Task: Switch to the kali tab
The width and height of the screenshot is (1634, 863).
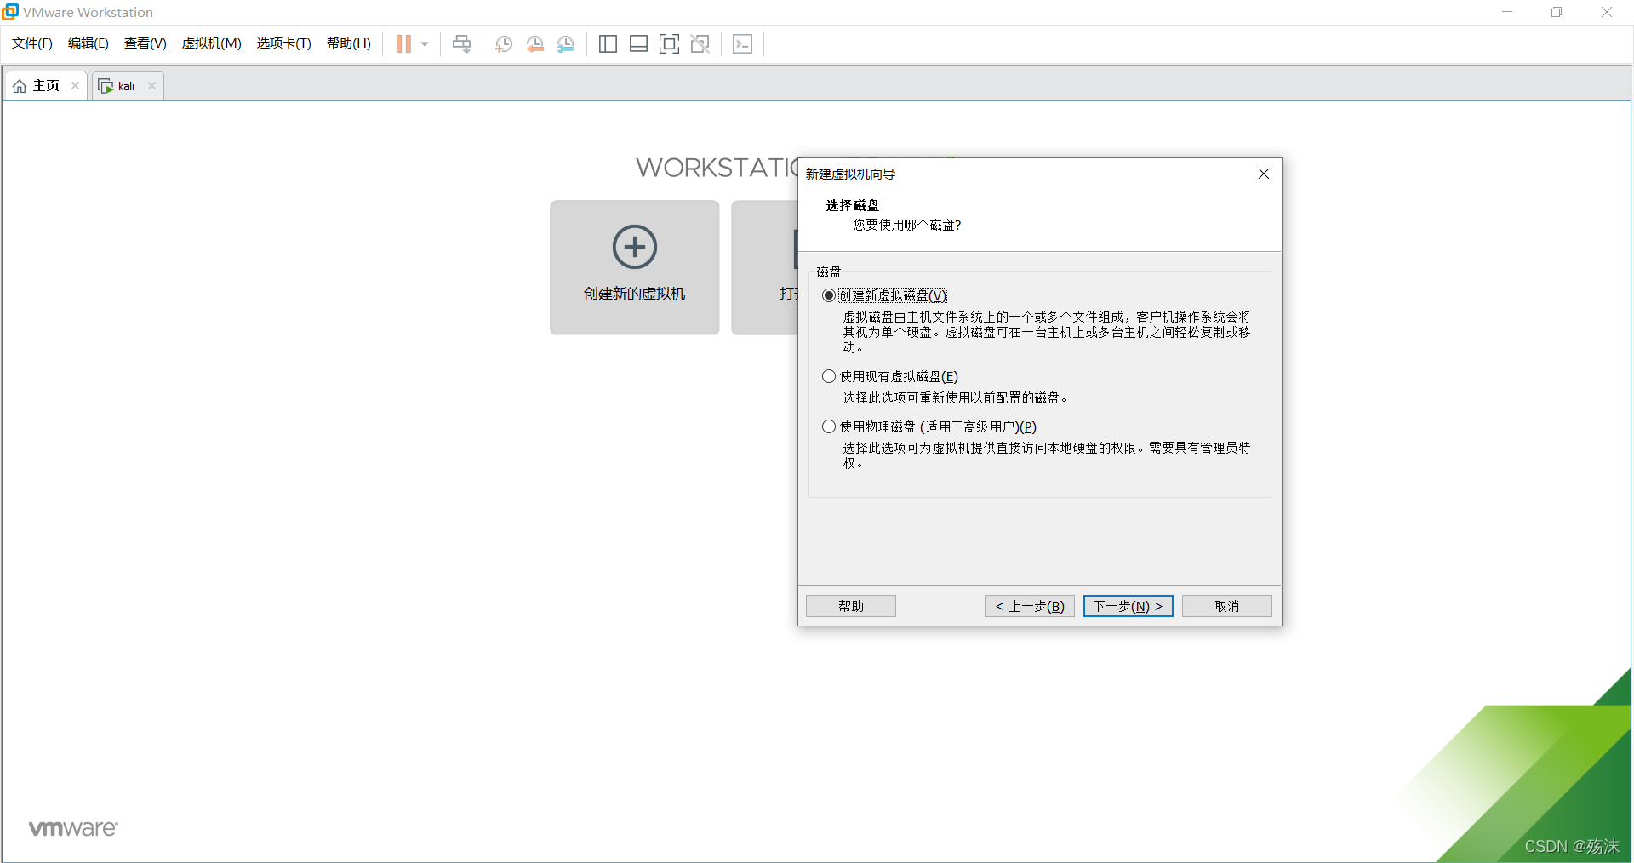Action: (125, 86)
